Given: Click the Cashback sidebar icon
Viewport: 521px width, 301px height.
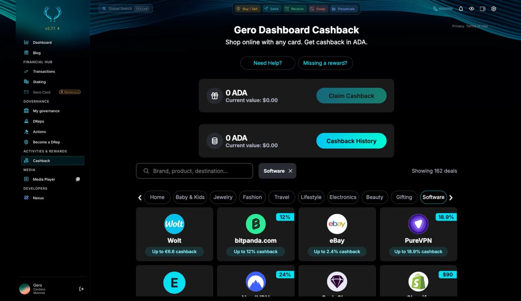Looking at the screenshot, I should pos(26,161).
